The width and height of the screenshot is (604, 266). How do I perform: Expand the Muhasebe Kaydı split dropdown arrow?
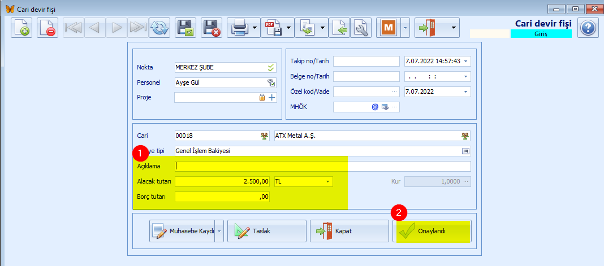[x=219, y=231]
